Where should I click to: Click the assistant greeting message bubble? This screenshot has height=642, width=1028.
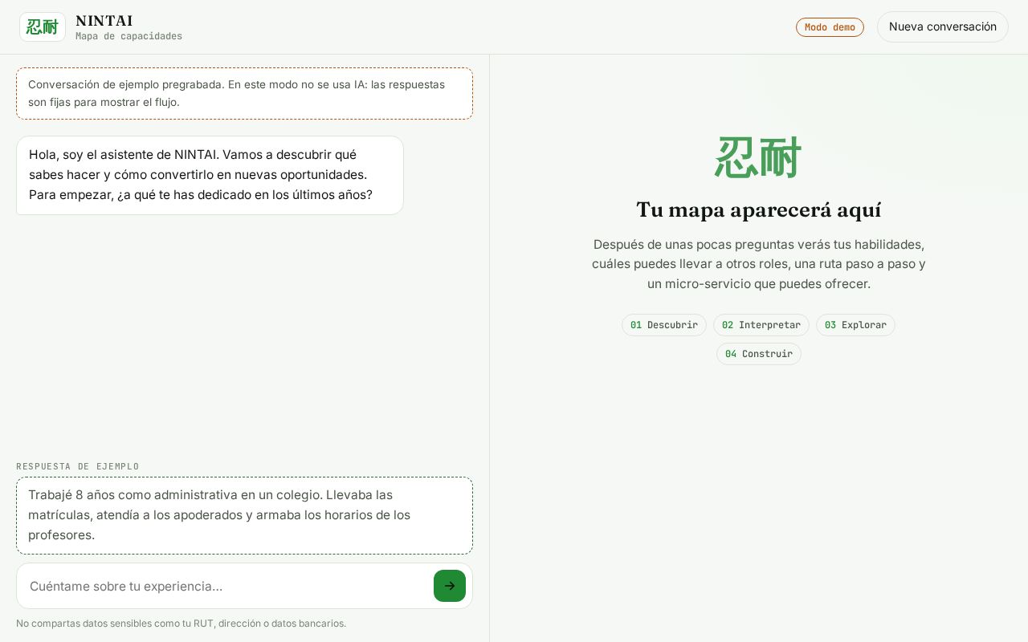(210, 175)
